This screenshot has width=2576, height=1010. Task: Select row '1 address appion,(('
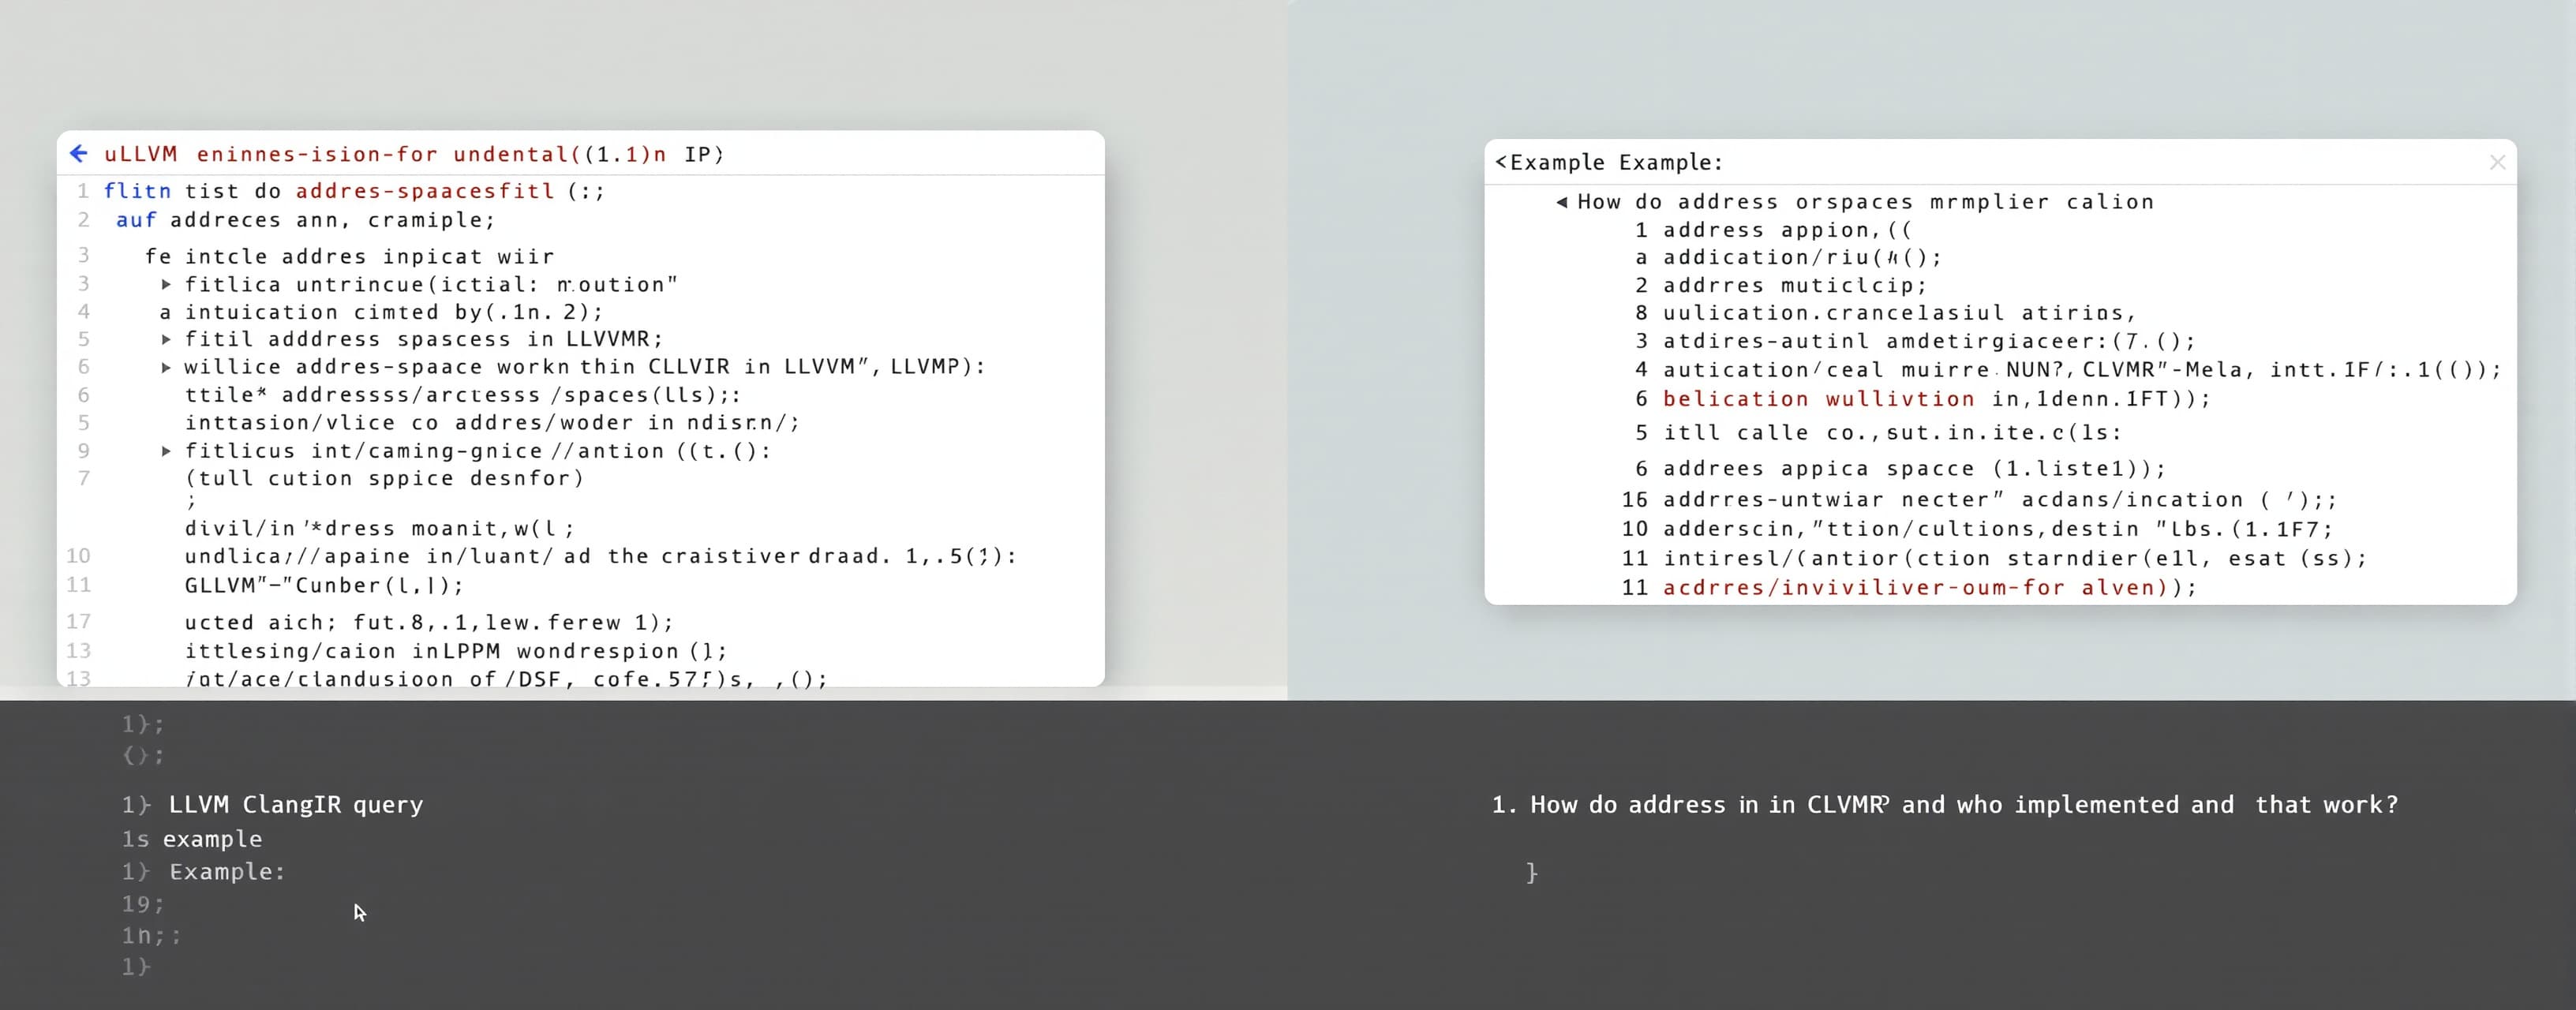tap(1773, 231)
